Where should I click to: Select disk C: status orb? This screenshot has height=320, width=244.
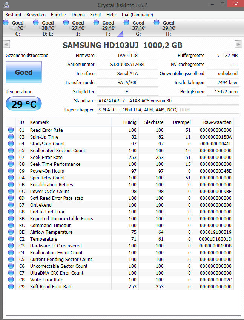[x=6, y=22]
